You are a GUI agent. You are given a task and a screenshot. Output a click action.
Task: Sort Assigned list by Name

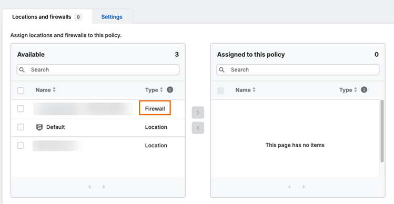[246, 90]
